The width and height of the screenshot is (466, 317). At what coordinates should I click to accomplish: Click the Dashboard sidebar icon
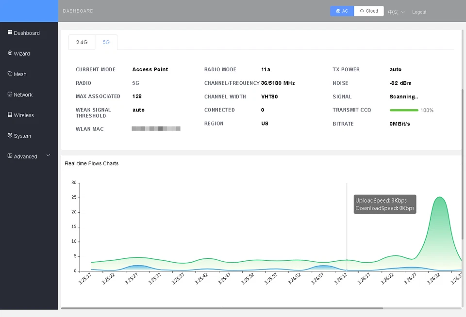10,32
